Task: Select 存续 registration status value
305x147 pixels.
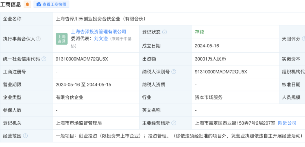Action: click(199, 32)
